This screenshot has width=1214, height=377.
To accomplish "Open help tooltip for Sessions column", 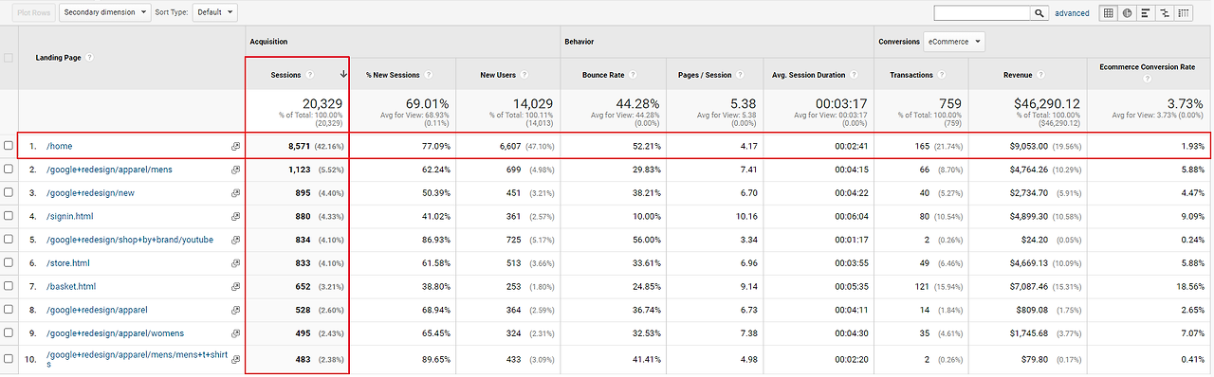I will pyautogui.click(x=311, y=74).
